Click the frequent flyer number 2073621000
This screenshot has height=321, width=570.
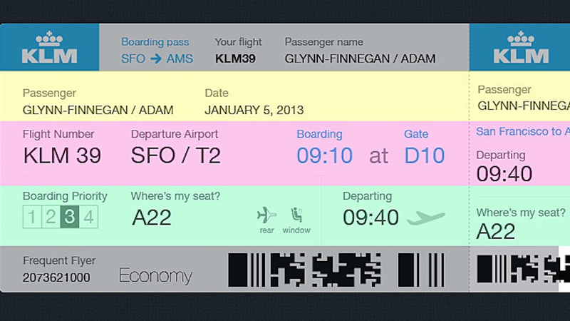coord(56,277)
